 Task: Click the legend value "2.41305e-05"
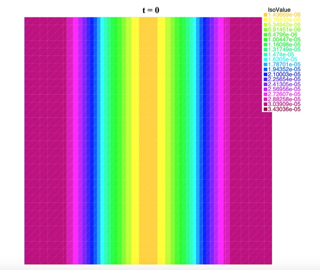[284, 85]
